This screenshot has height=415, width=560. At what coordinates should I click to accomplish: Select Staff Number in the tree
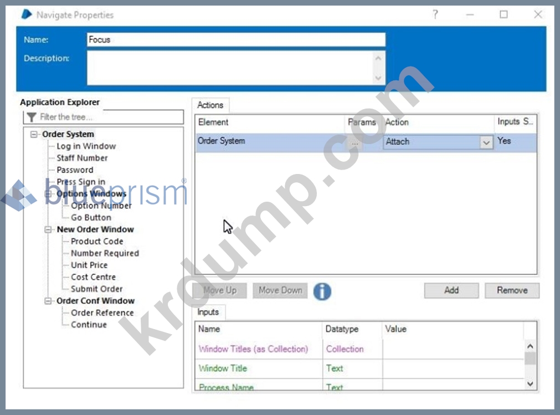[x=82, y=158]
